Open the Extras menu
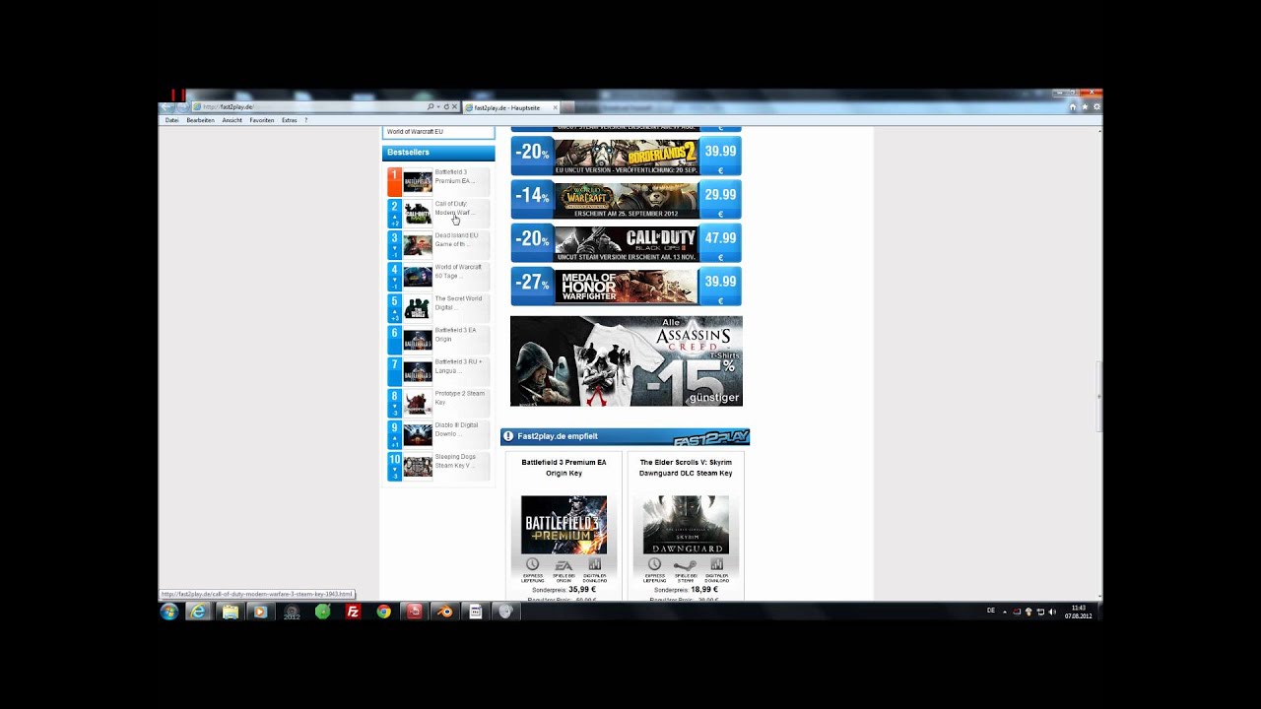Image resolution: width=1261 pixels, height=709 pixels. (289, 120)
